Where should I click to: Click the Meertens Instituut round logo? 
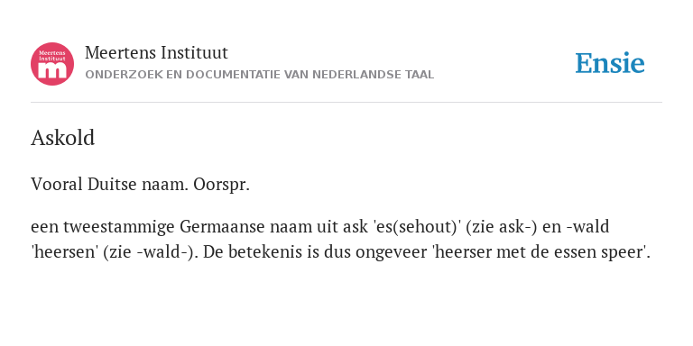52,64
